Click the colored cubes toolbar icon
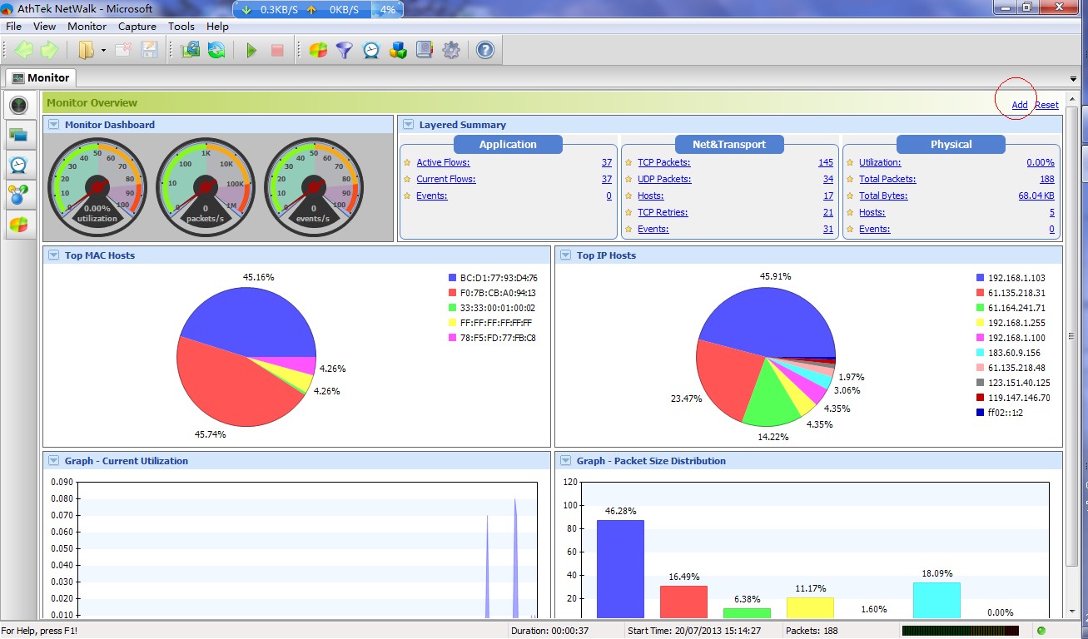This screenshot has height=639, width=1088. pos(398,50)
